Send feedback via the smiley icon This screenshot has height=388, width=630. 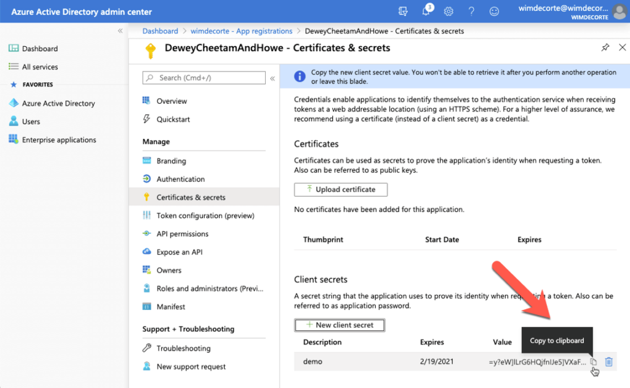tap(494, 11)
